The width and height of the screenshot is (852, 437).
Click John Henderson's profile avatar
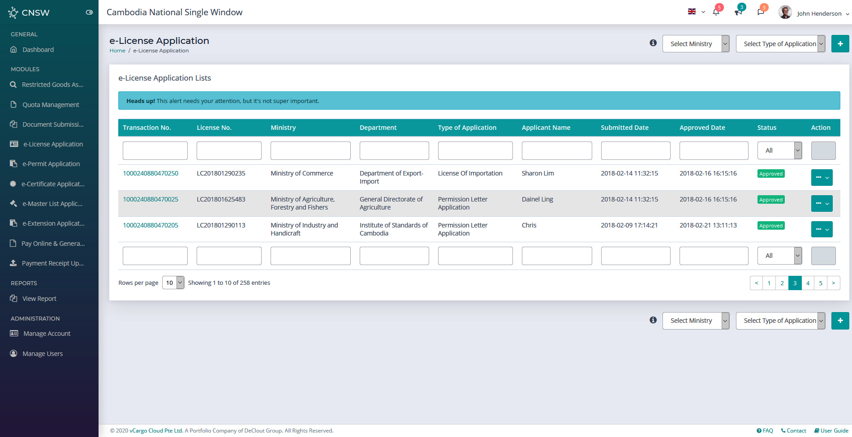click(785, 13)
